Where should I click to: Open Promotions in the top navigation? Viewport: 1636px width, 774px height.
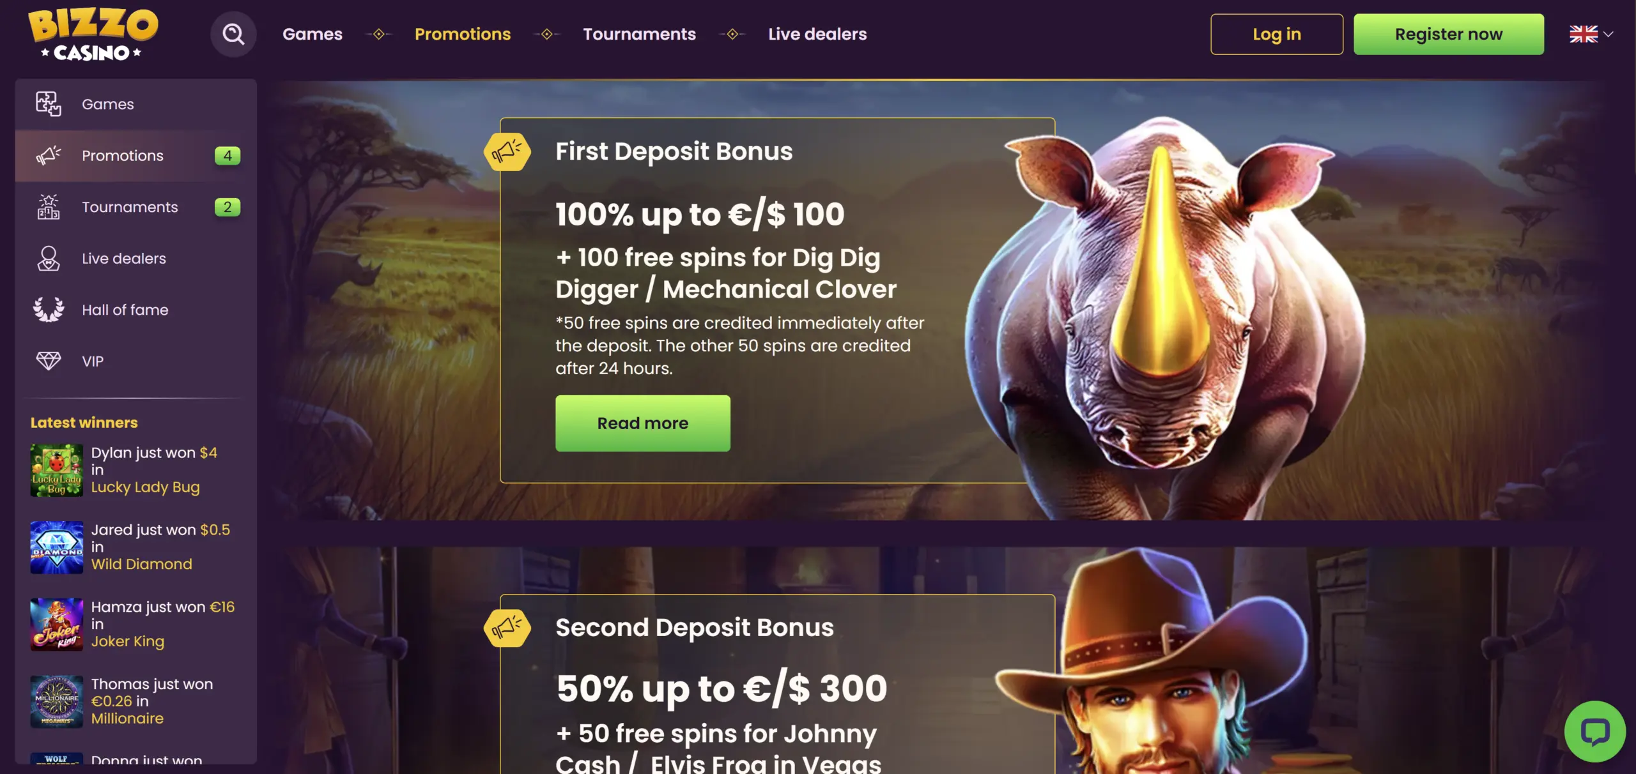[x=463, y=34]
